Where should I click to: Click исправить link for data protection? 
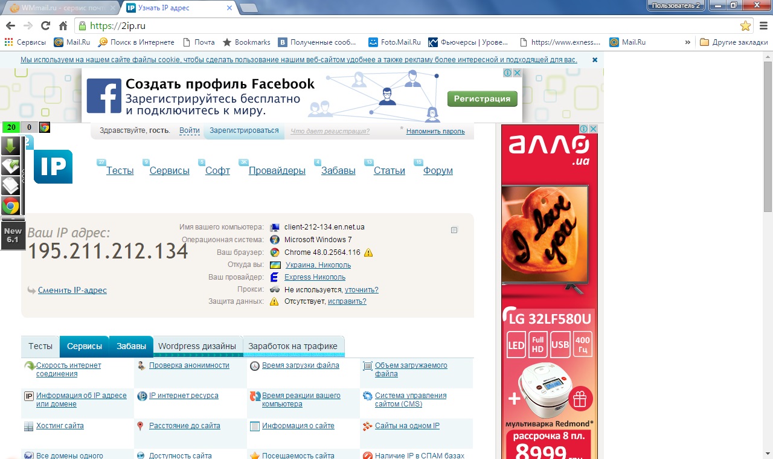pyautogui.click(x=347, y=301)
